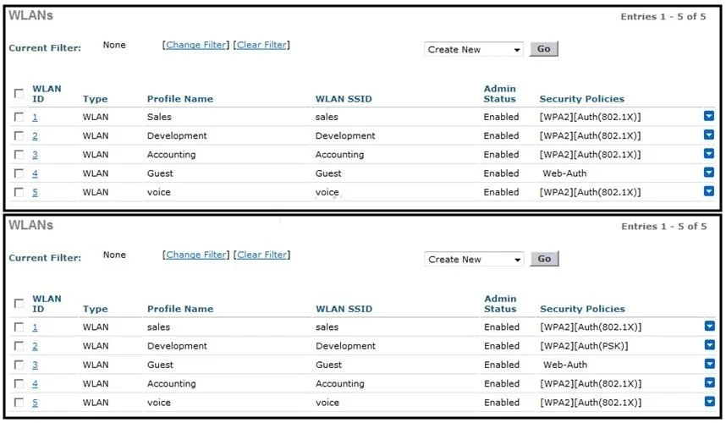This screenshot has height=423, width=726.
Task: Click the top Change Filter link
Action: [x=196, y=45]
